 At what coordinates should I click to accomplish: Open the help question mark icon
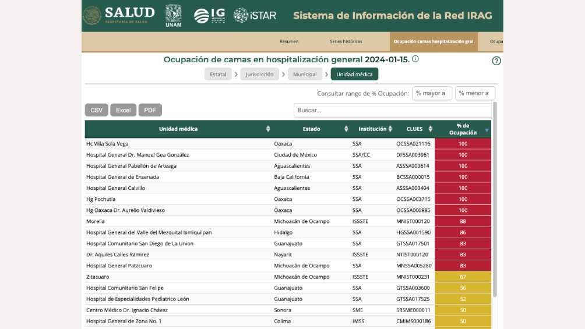point(496,61)
